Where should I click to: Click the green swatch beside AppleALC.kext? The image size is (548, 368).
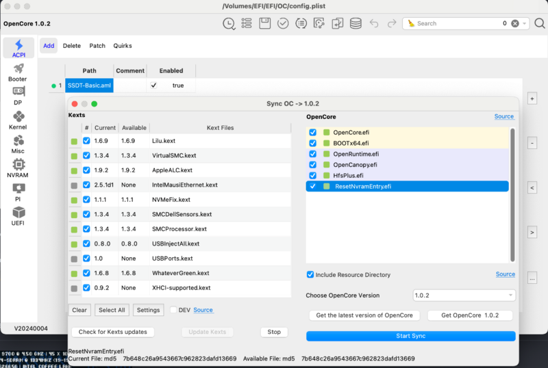pos(73,172)
